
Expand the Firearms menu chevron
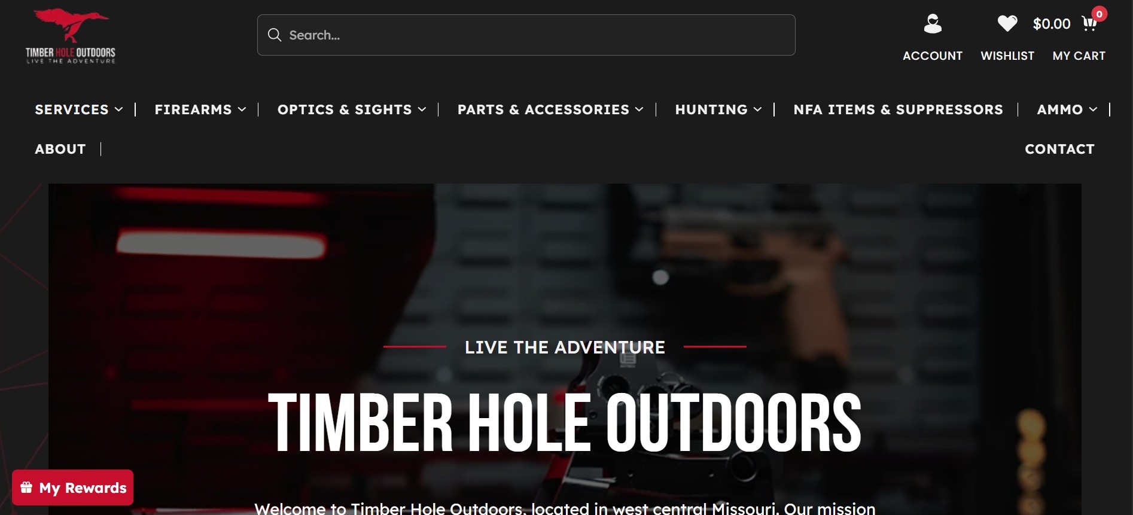pyautogui.click(x=242, y=109)
